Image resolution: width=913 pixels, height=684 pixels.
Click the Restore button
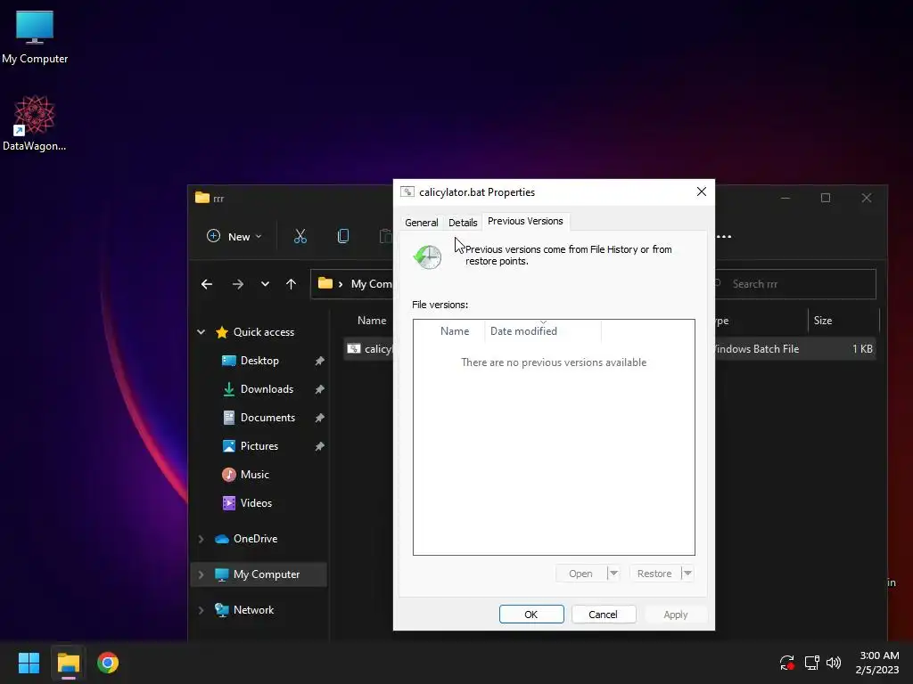pyautogui.click(x=654, y=574)
